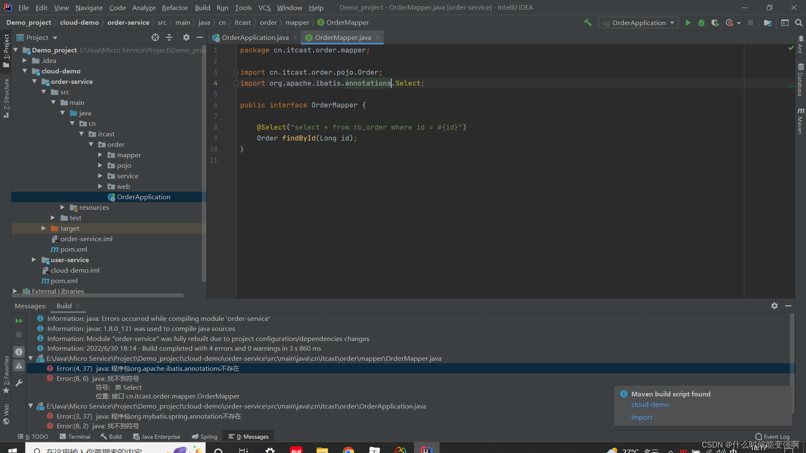This screenshot has height=453, width=806.
Task: Open the Terminal tool window button
Action: (75, 437)
